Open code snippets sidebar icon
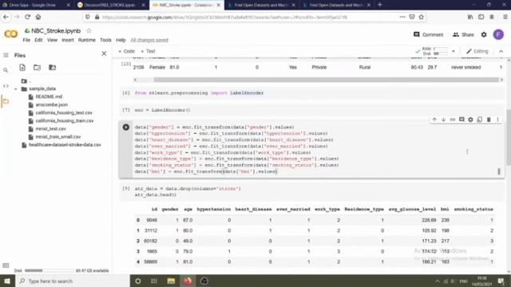Screen dimensions: 511x287 (6, 86)
